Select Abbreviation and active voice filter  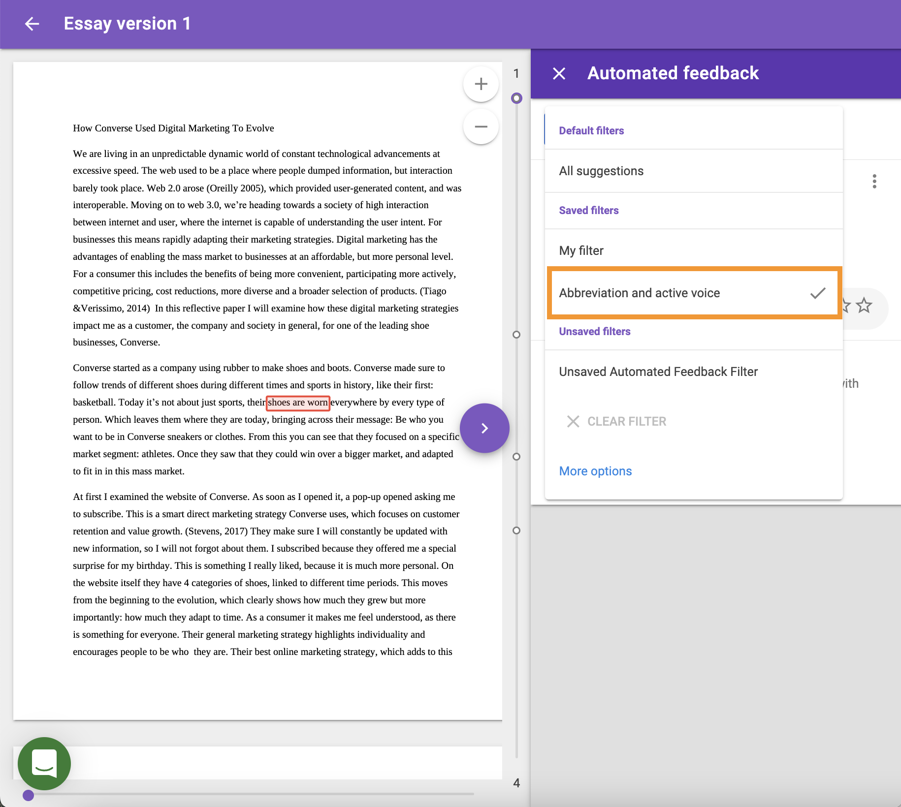coord(694,293)
